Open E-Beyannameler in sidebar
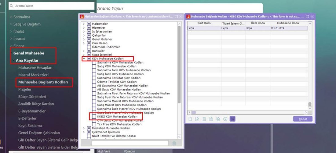 (32, 111)
